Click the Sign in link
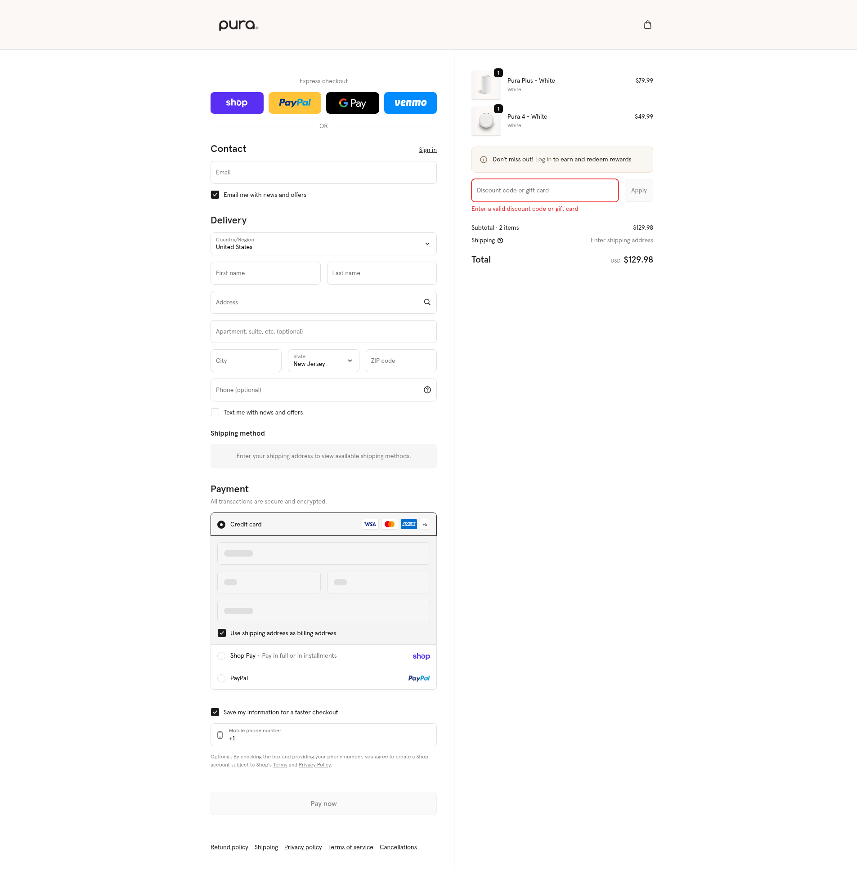857x869 pixels. (x=427, y=150)
